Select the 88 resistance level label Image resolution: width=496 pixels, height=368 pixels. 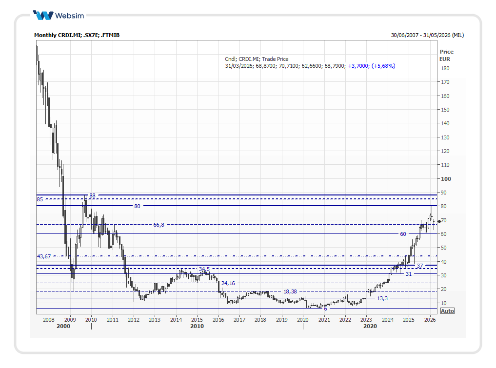pyautogui.click(x=92, y=195)
